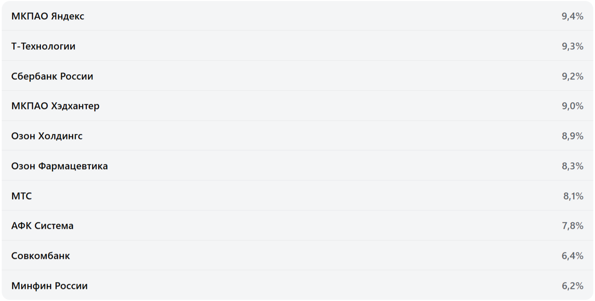Select Сбербанк России in the list
The width and height of the screenshot is (595, 301).
(x=52, y=76)
